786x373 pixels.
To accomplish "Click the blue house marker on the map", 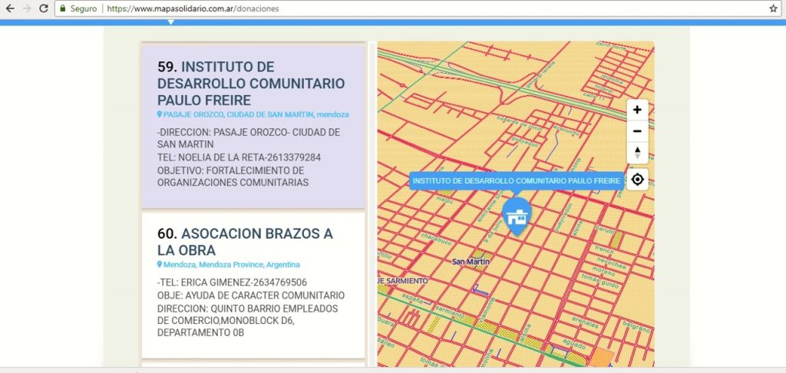I will 517,215.
